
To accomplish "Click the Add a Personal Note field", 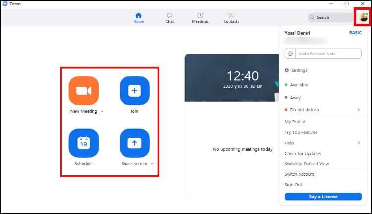I will [x=328, y=53].
